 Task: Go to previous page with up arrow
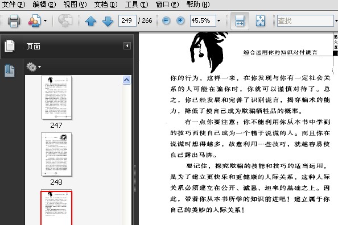(x=90, y=21)
